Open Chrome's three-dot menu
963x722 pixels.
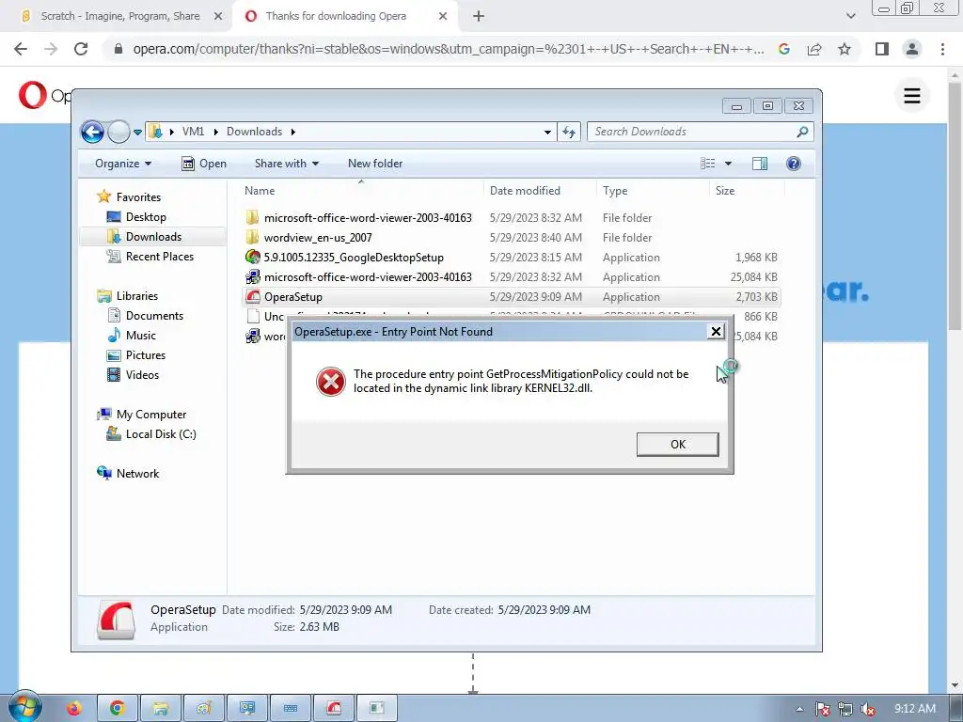(942, 49)
